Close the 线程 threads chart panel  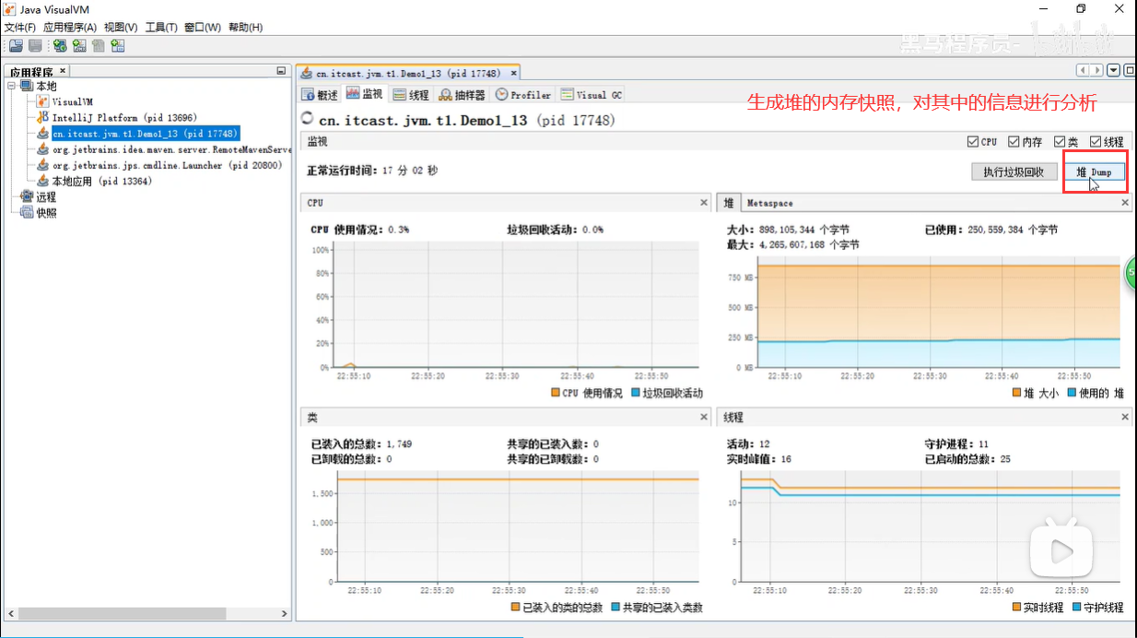click(x=1125, y=417)
